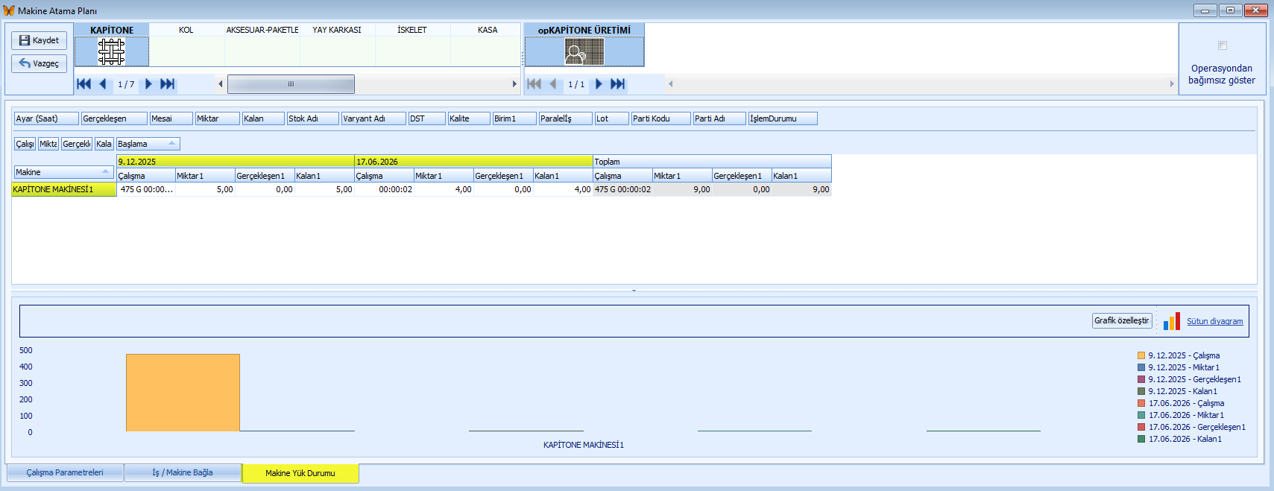1274x491 pixels.
Task: Go to next record in 1/1 navigator
Action: [598, 84]
